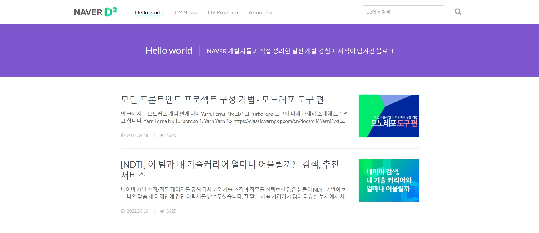
Task: Click eye icon beside 4625 views
Action: 162,135
